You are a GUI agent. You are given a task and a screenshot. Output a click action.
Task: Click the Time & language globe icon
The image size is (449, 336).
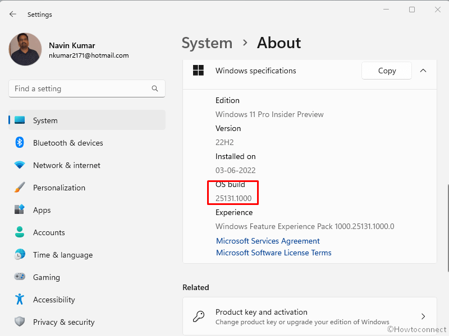(20, 254)
